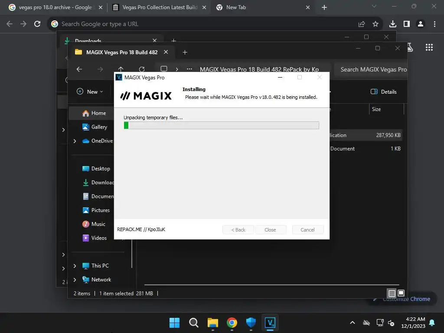Toggle Chrome side panel icon
The width and height of the screenshot is (444, 333).
[407, 24]
